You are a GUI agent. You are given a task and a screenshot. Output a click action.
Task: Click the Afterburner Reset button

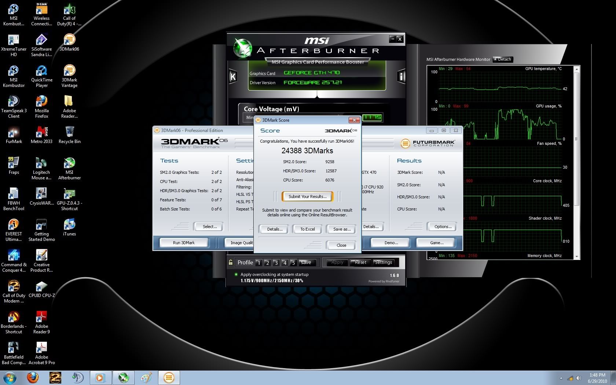pos(360,262)
